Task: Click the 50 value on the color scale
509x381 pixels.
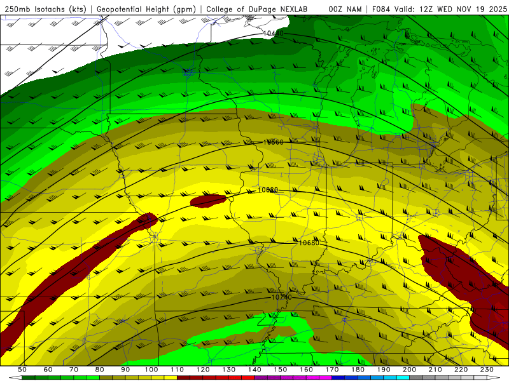Action: 22,370
